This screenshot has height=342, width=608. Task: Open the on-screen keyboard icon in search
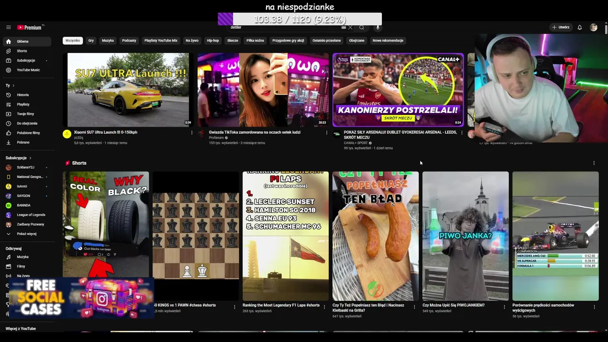[343, 28]
